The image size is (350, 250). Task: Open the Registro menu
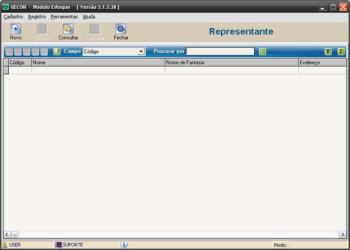point(37,17)
